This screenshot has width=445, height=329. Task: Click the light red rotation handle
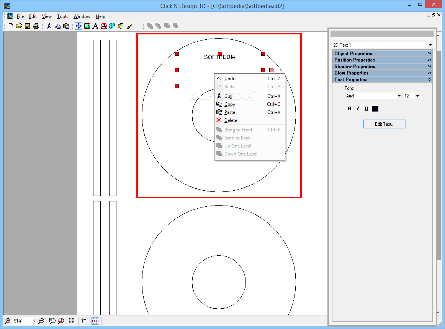[x=271, y=70]
